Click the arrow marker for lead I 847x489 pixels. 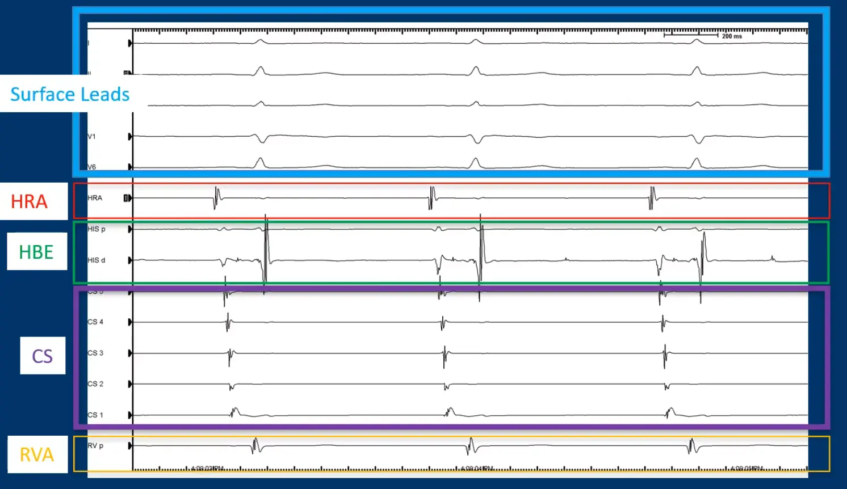(130, 43)
